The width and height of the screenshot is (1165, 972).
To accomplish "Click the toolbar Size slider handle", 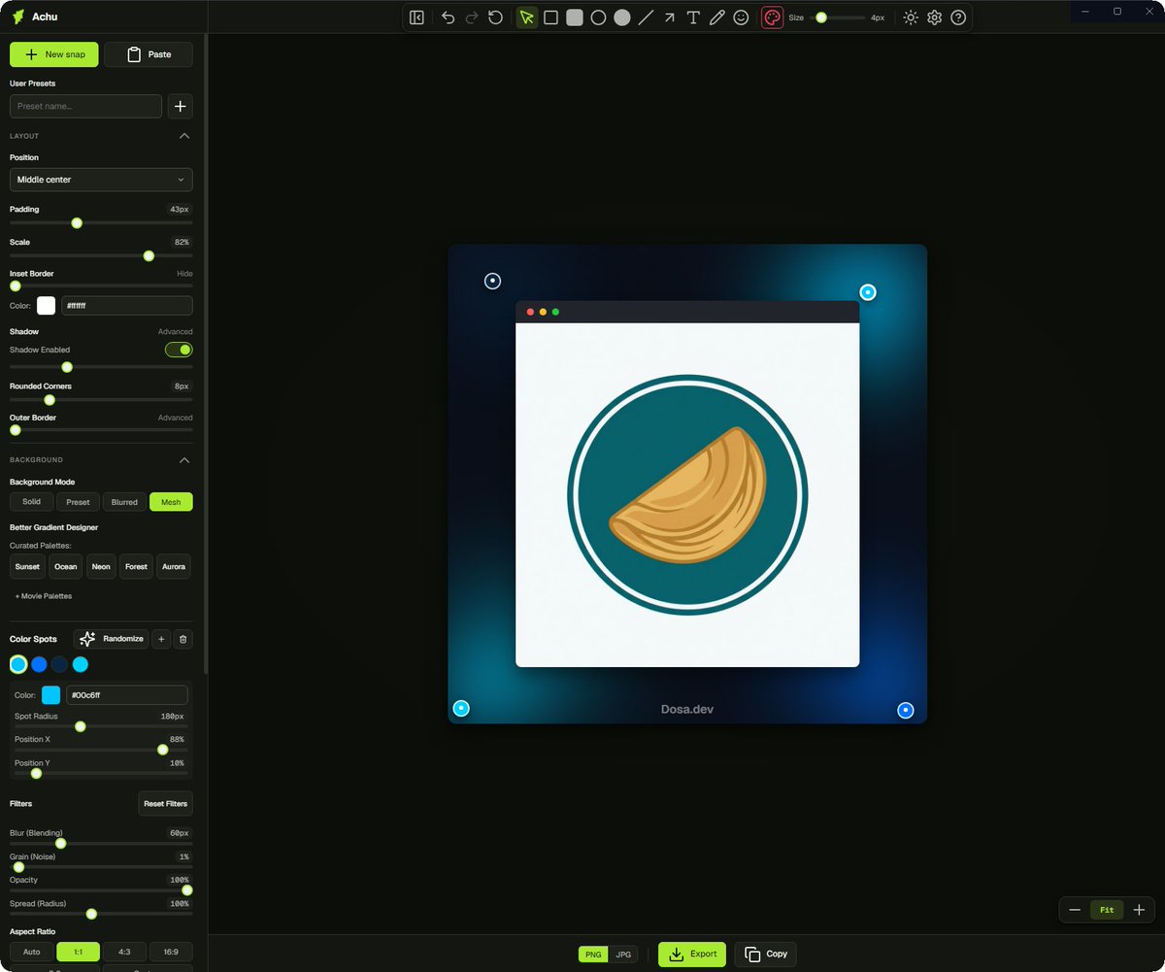I will coord(821,17).
